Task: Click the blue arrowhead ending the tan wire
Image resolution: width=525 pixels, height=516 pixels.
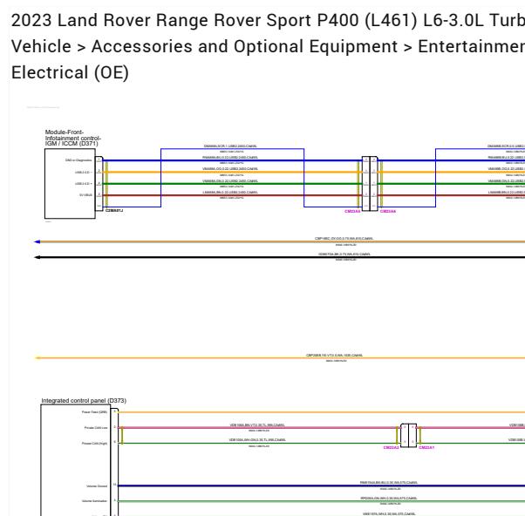Action: 37,241
